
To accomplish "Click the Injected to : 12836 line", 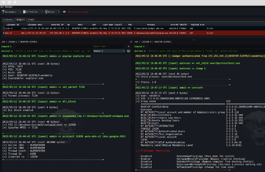I will coord(20,157).
